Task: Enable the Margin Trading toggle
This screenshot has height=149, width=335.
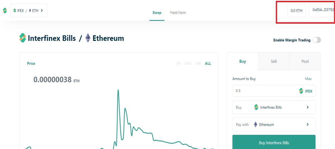Action: pyautogui.click(x=317, y=40)
